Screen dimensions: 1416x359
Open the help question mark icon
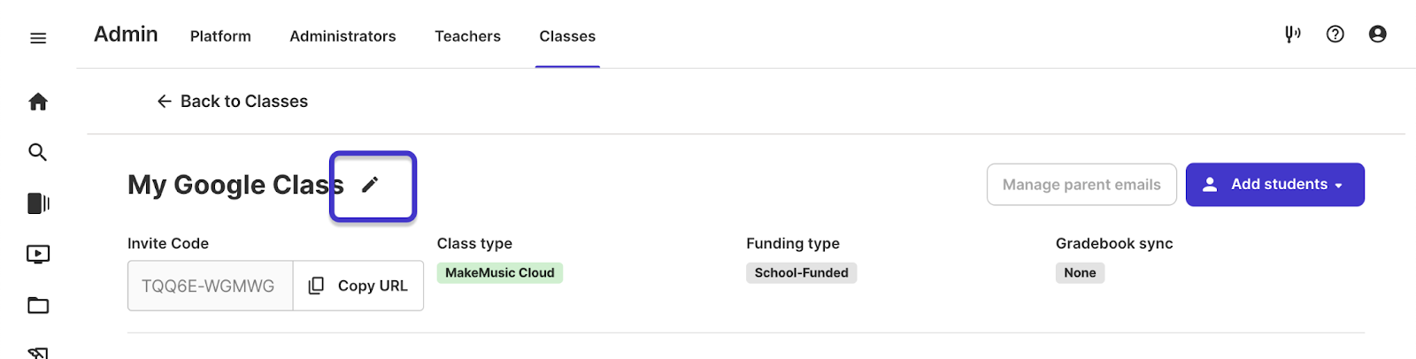point(1335,34)
